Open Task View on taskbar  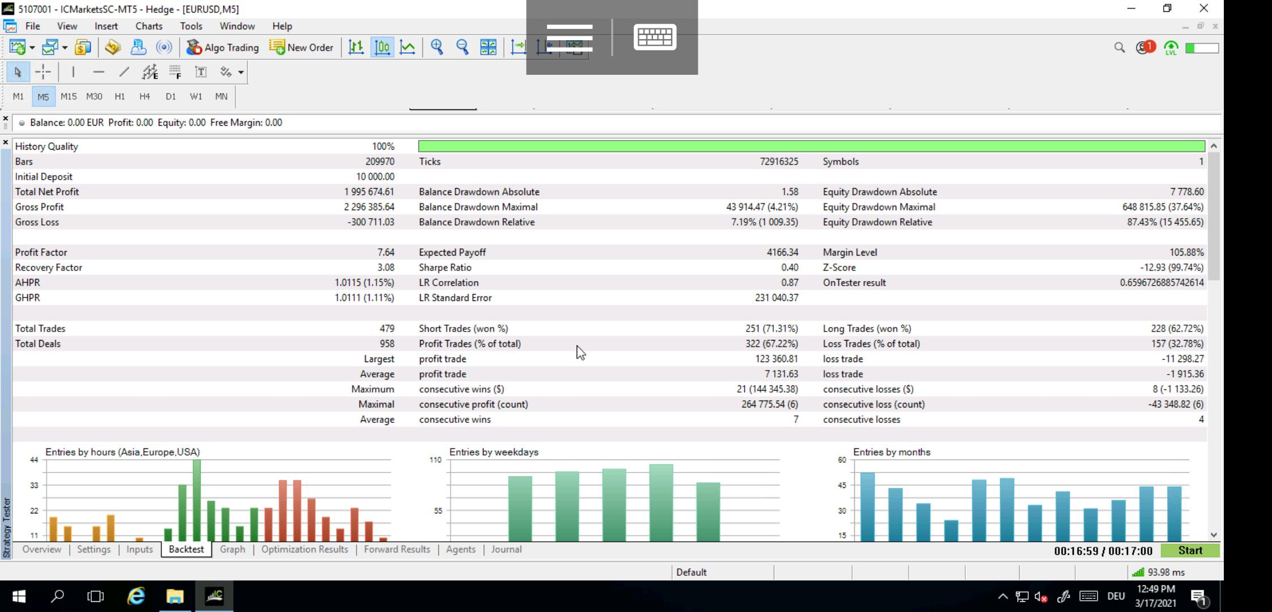[x=96, y=596]
